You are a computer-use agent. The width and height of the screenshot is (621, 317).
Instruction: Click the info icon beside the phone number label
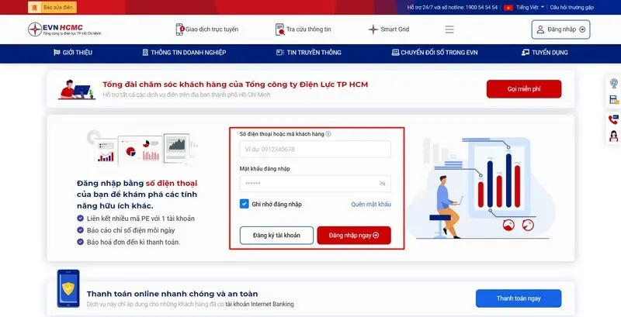(x=328, y=134)
